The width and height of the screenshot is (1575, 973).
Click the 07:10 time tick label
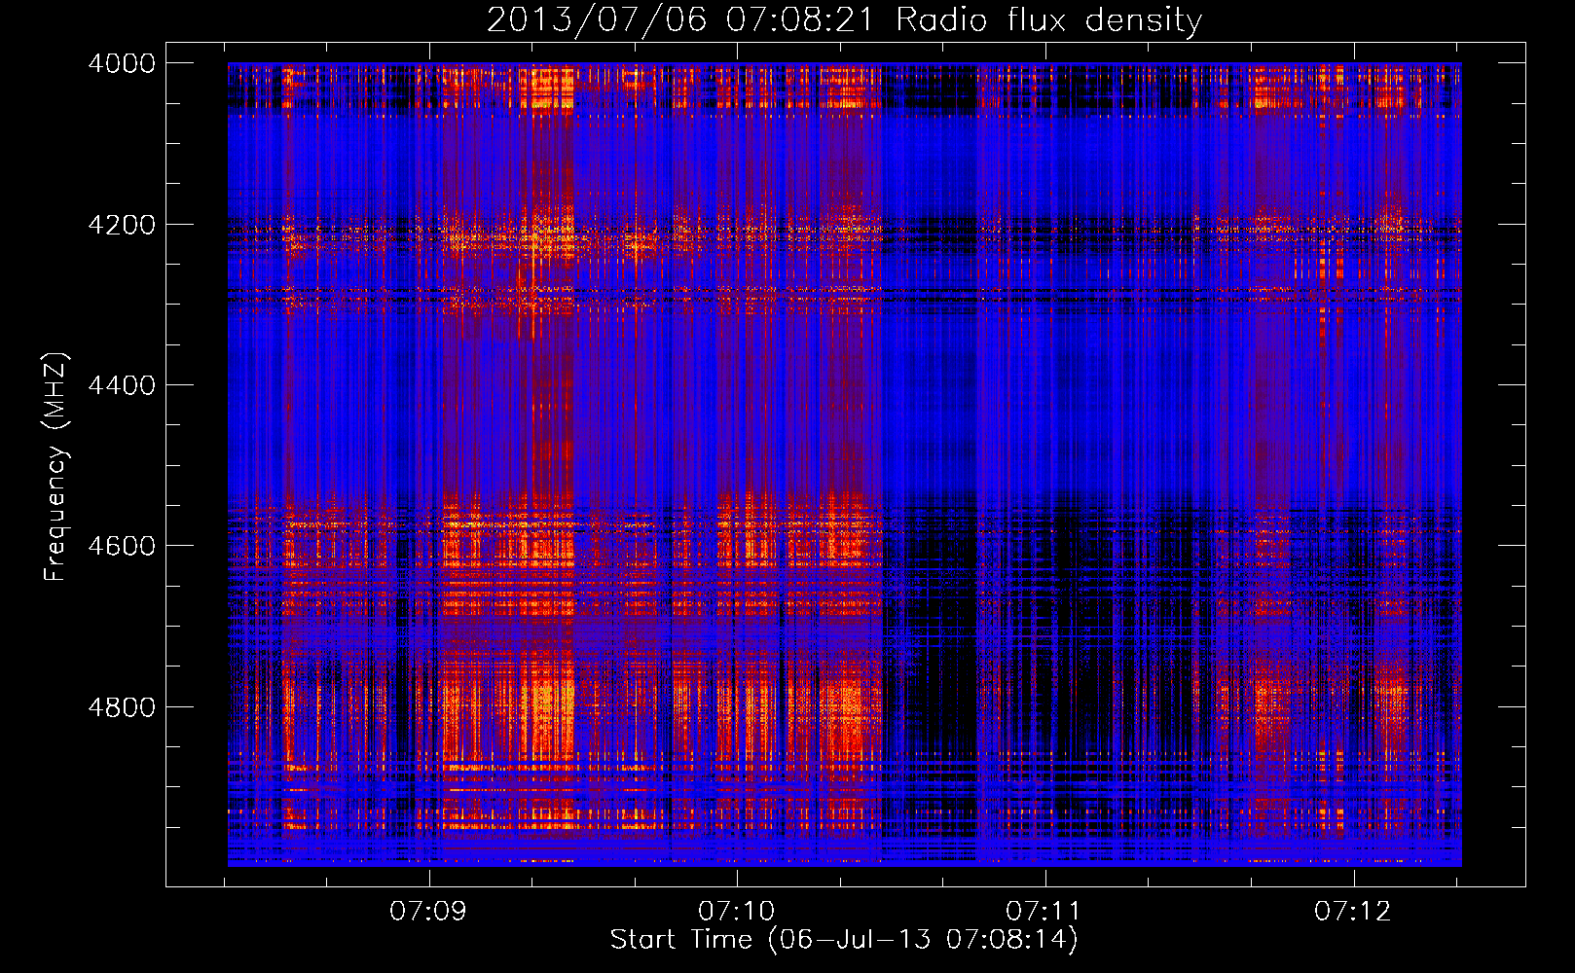click(x=737, y=912)
